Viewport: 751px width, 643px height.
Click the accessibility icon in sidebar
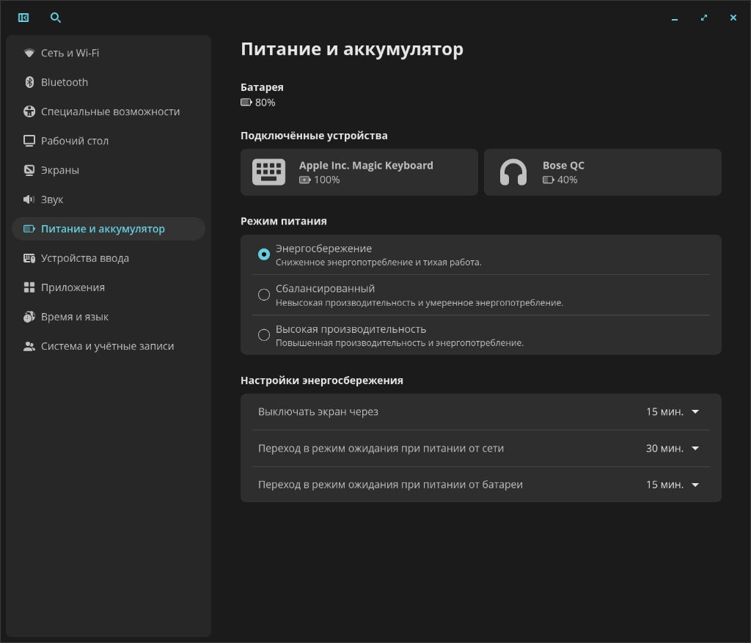click(x=29, y=111)
